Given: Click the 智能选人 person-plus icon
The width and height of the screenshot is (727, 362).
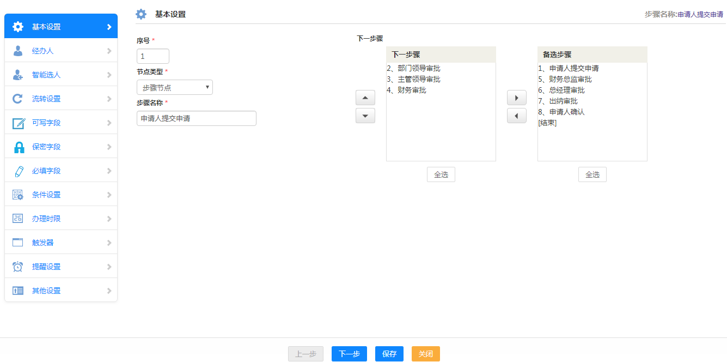Looking at the screenshot, I should click(18, 75).
